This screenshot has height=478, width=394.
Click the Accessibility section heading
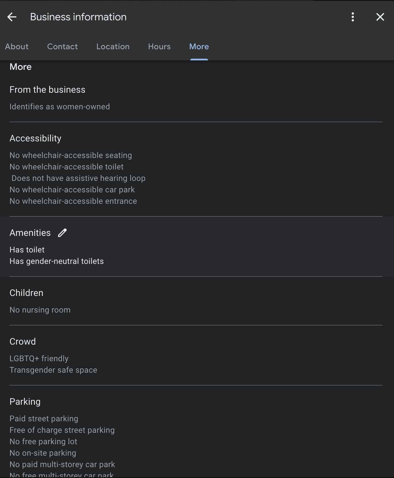click(35, 138)
